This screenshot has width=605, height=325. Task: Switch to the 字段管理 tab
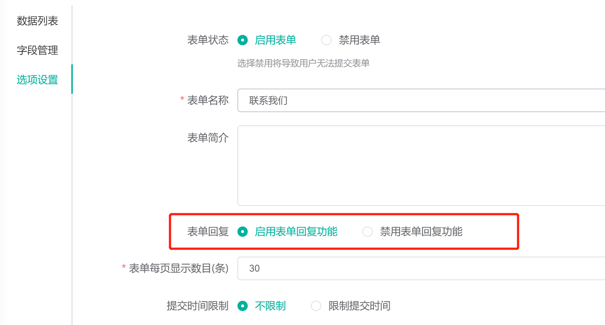tap(37, 50)
